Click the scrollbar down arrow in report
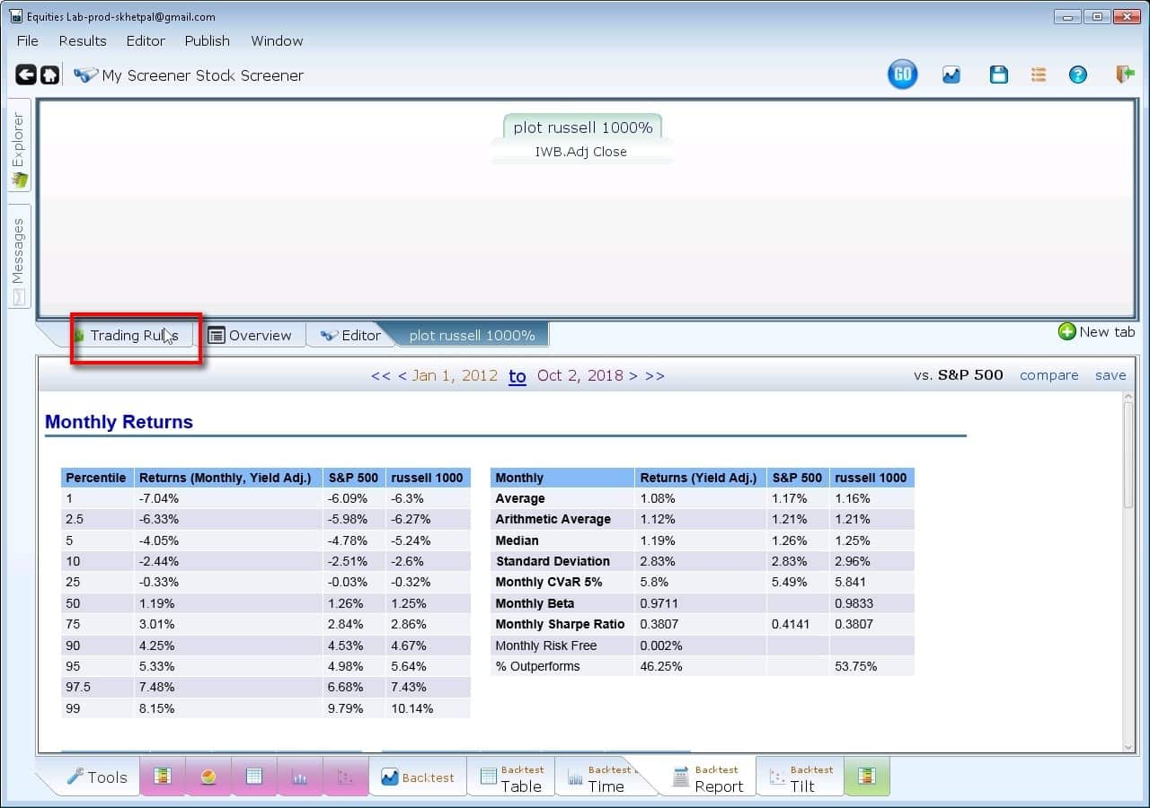 [x=1129, y=746]
